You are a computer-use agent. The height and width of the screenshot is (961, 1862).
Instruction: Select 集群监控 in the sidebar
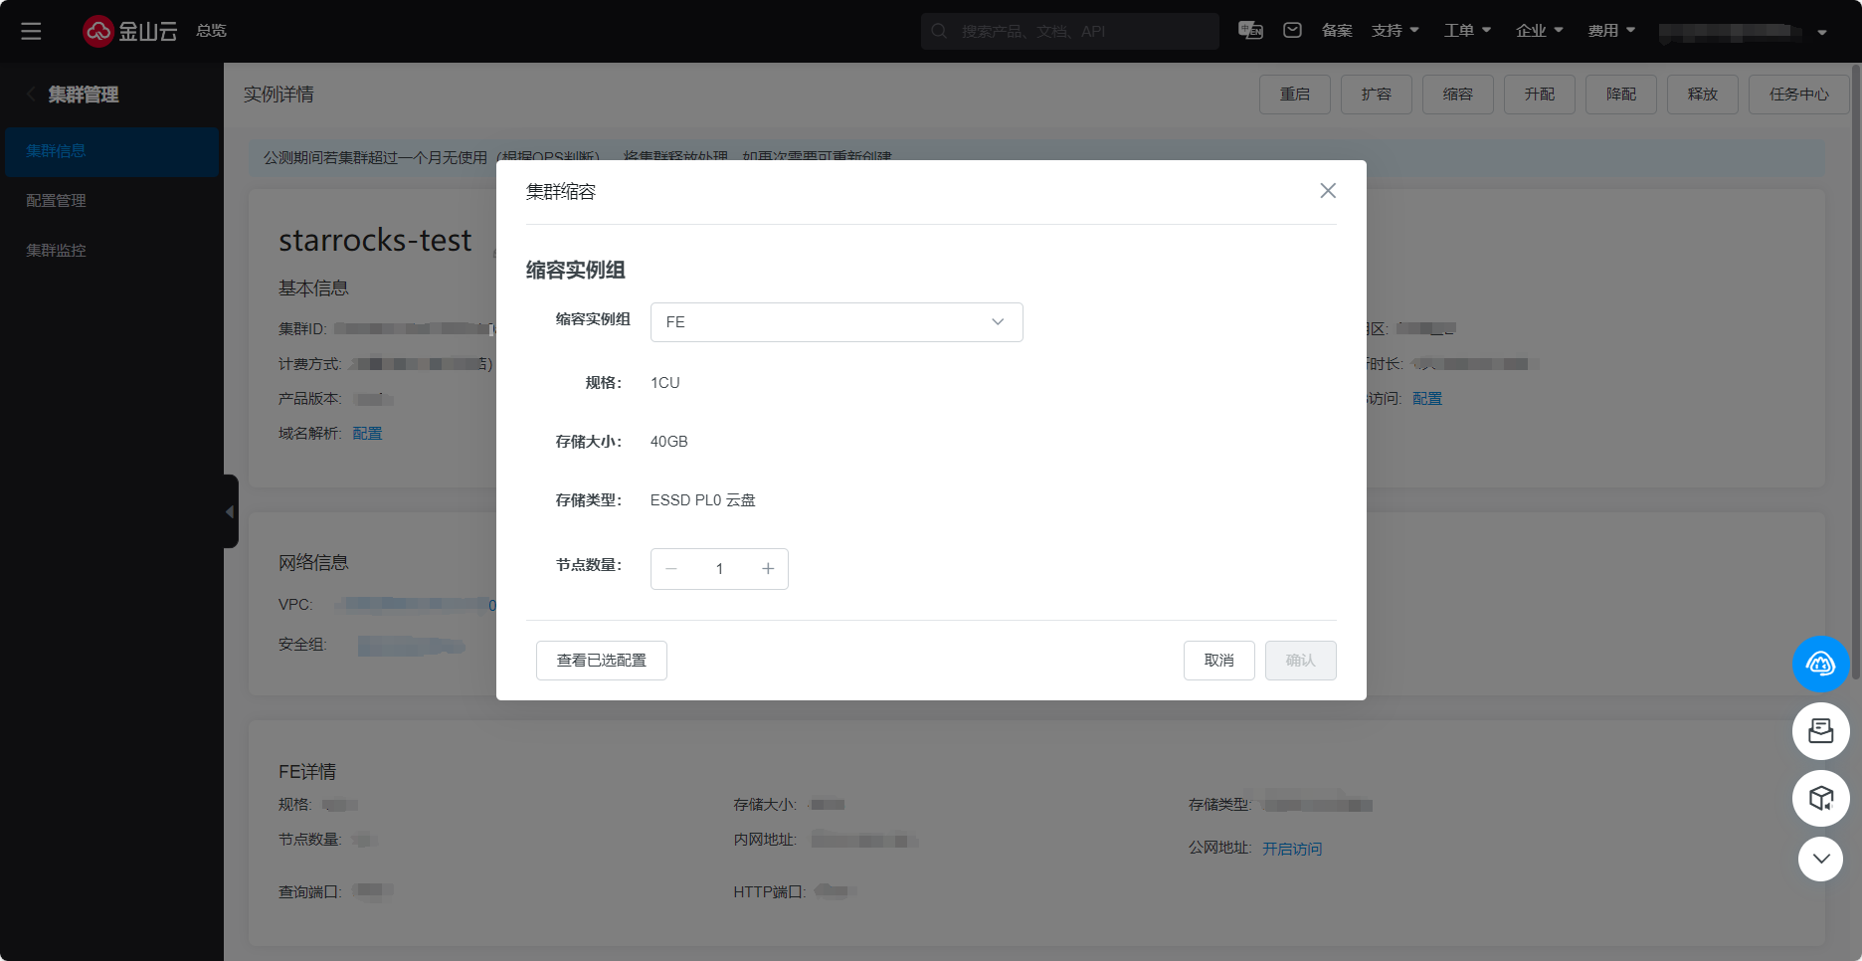coord(56,251)
